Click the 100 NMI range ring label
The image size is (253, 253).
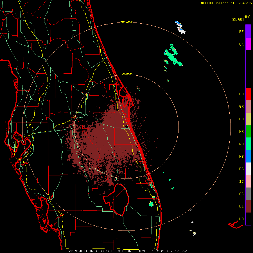coord(126,22)
